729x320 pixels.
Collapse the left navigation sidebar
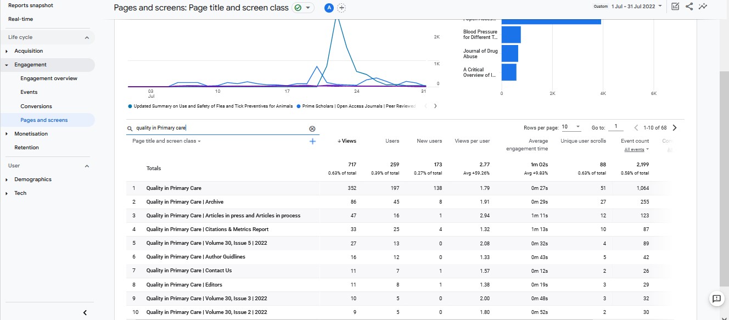click(85, 312)
